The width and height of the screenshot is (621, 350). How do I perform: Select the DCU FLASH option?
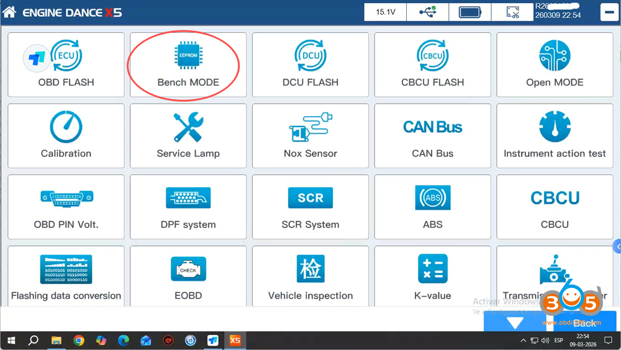tap(310, 65)
